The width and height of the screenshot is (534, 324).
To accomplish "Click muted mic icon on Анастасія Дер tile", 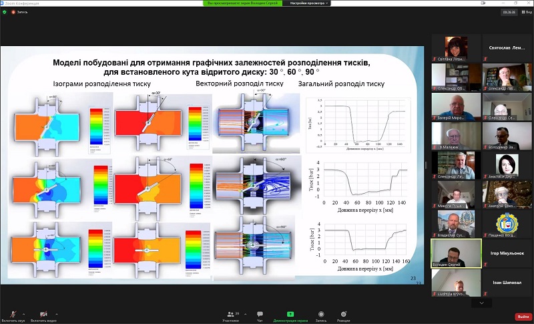I will 485,176.
